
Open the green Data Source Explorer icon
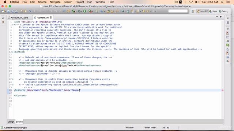(228, 45)
